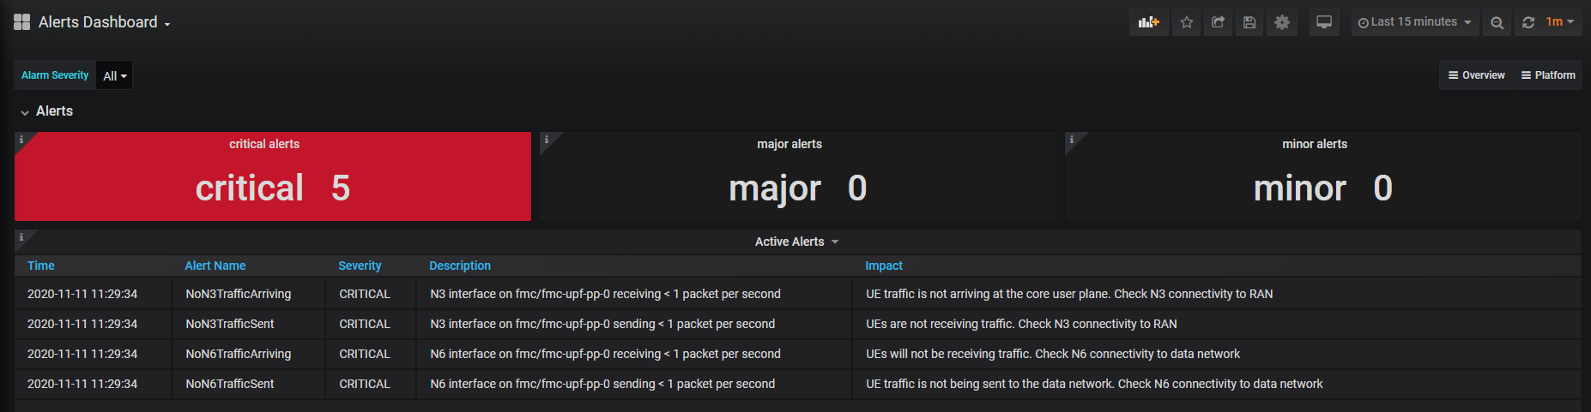Zoom out time range with magnifier icon

pos(1497,22)
